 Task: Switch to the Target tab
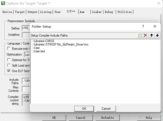pos(20,12)
